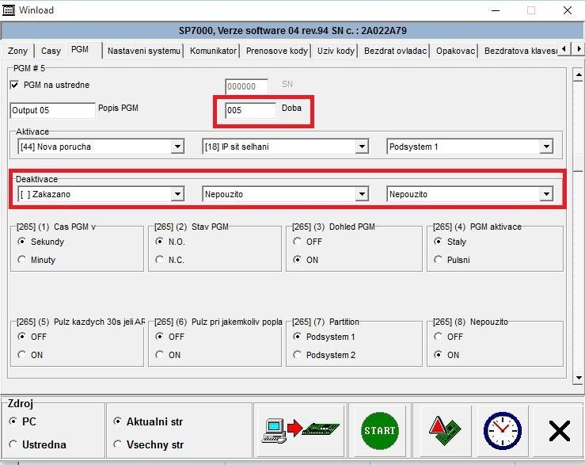Open the Nastaveni systemu tab
Viewport: 585px width, 465px height.
144,50
